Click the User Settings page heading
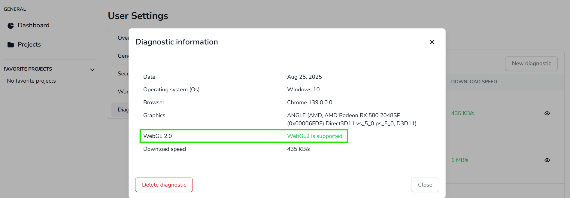 [138, 16]
